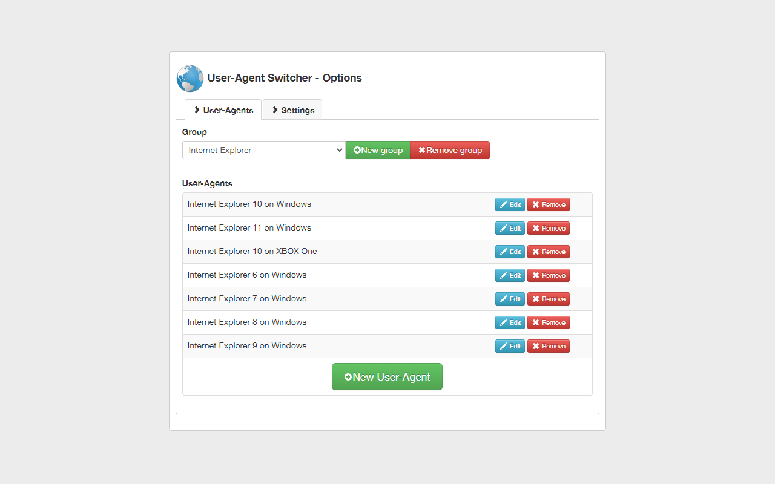775x484 pixels.
Task: Click the Remove group button
Action: (x=450, y=150)
